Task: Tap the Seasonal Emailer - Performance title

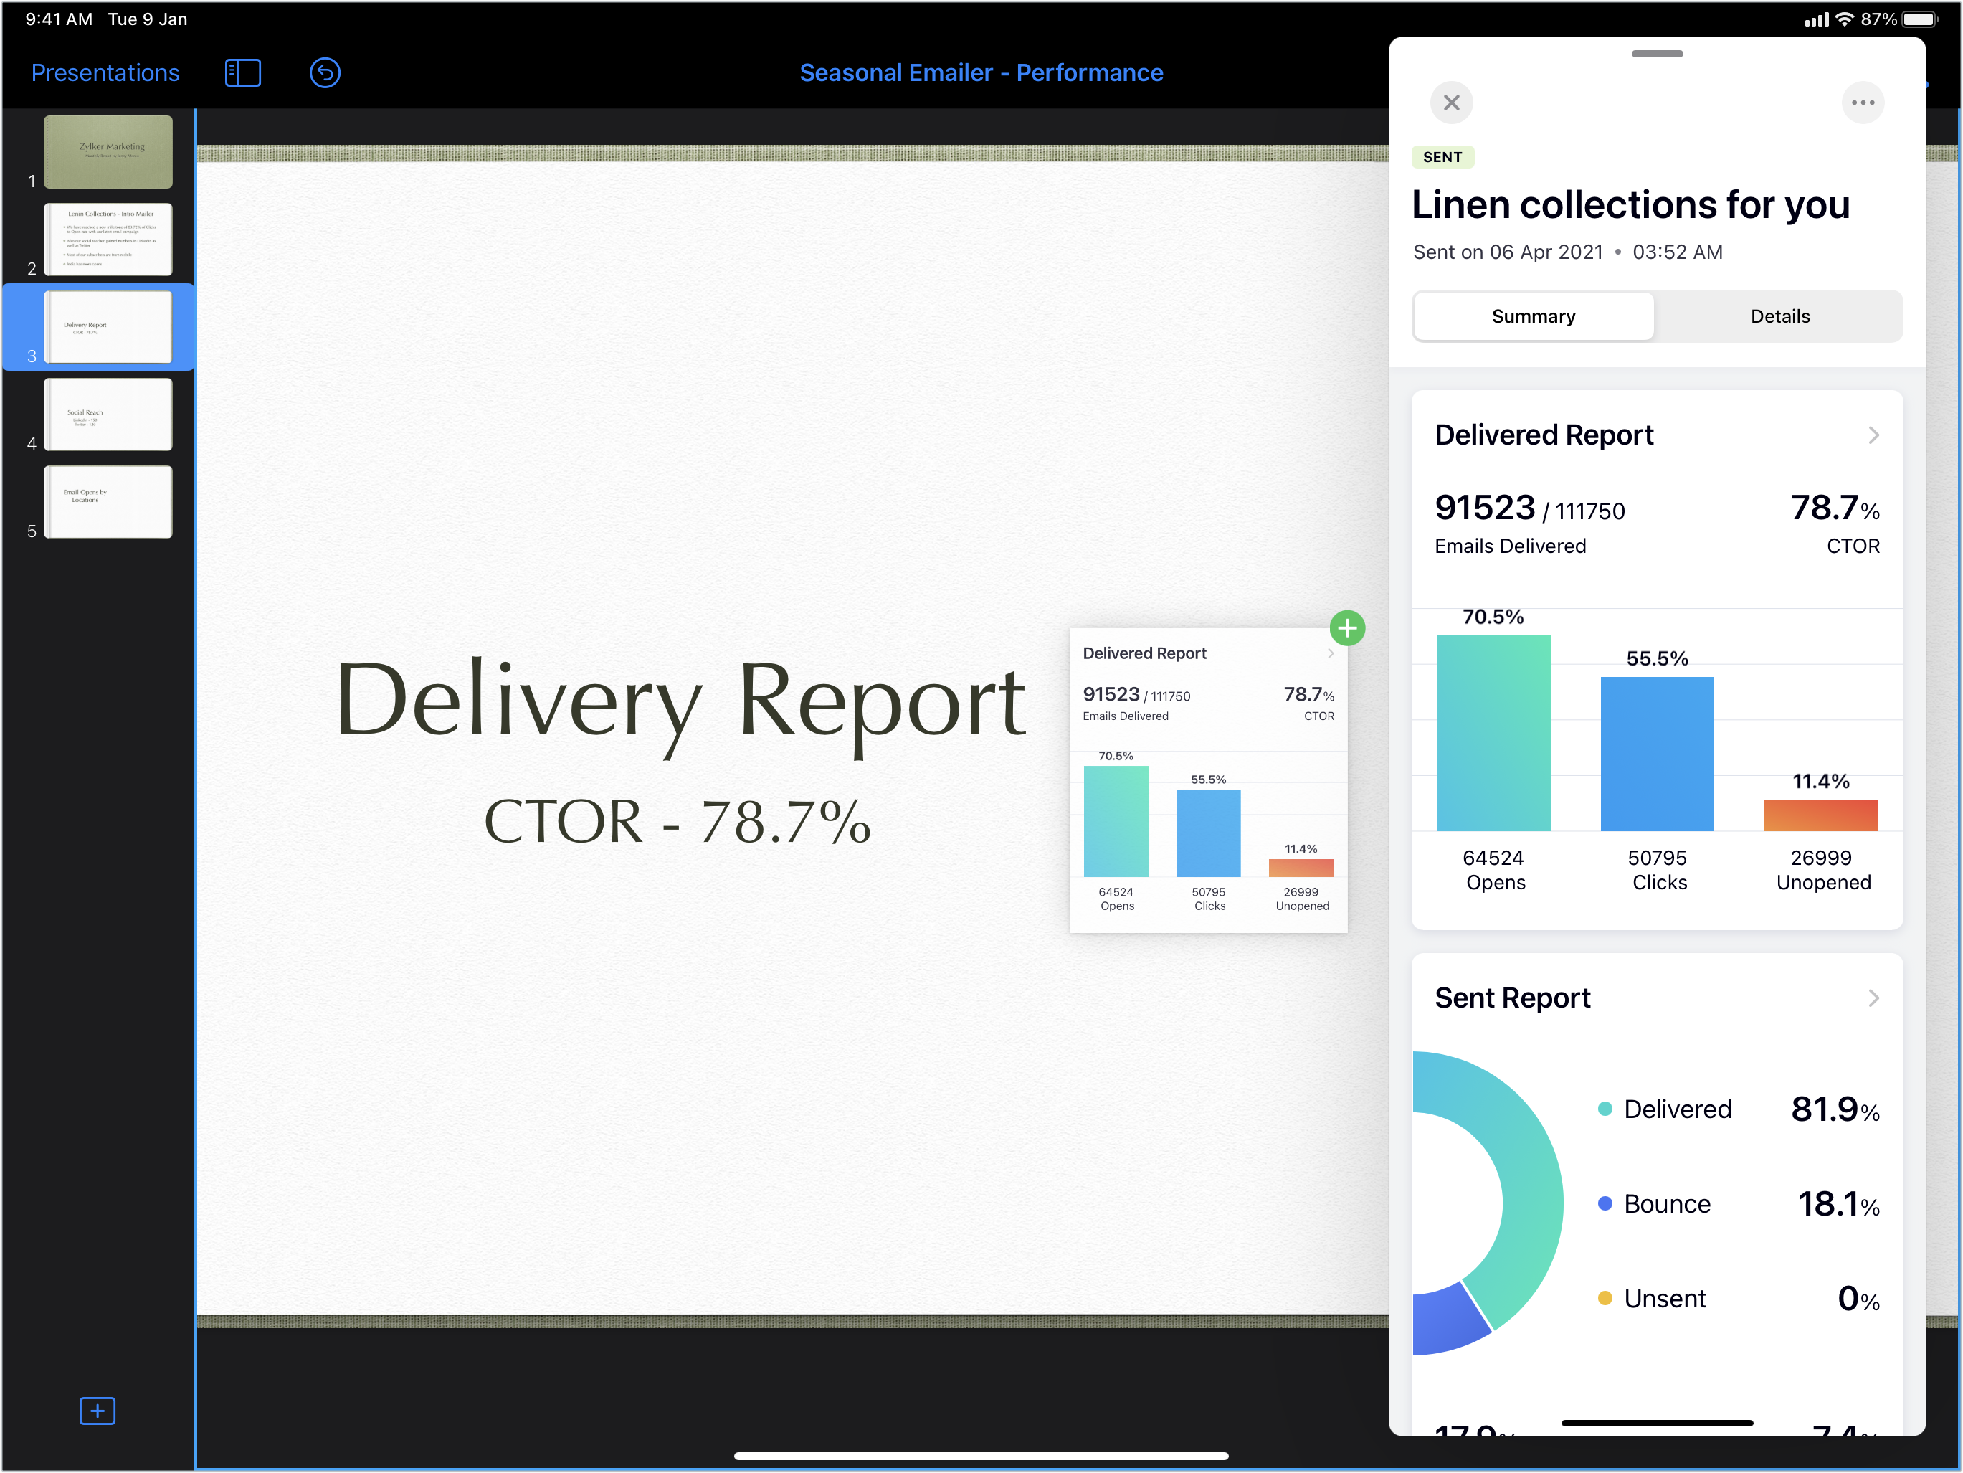Action: click(x=981, y=73)
